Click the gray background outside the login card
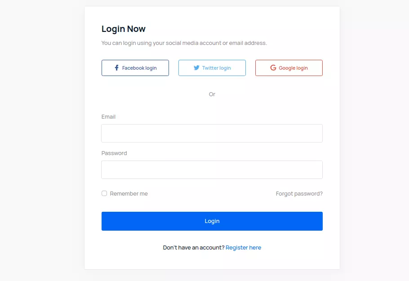This screenshot has width=409, height=281. 40,135
